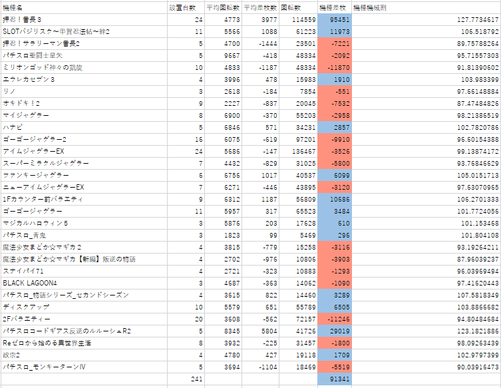The width and height of the screenshot is (501, 388).
Task: Select the 87.47484826 payout rate cell
Action: [x=426, y=104]
